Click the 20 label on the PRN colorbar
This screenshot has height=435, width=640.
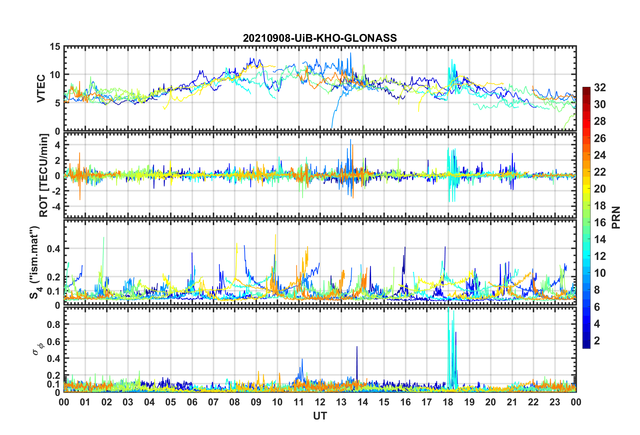(x=600, y=189)
